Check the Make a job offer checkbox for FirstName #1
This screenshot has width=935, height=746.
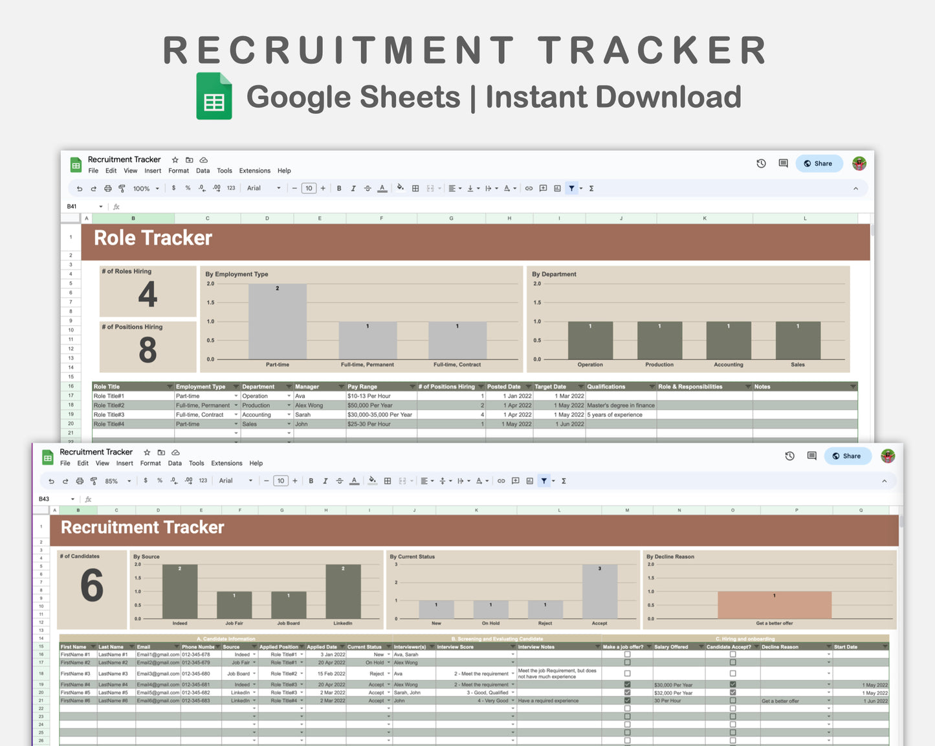626,655
